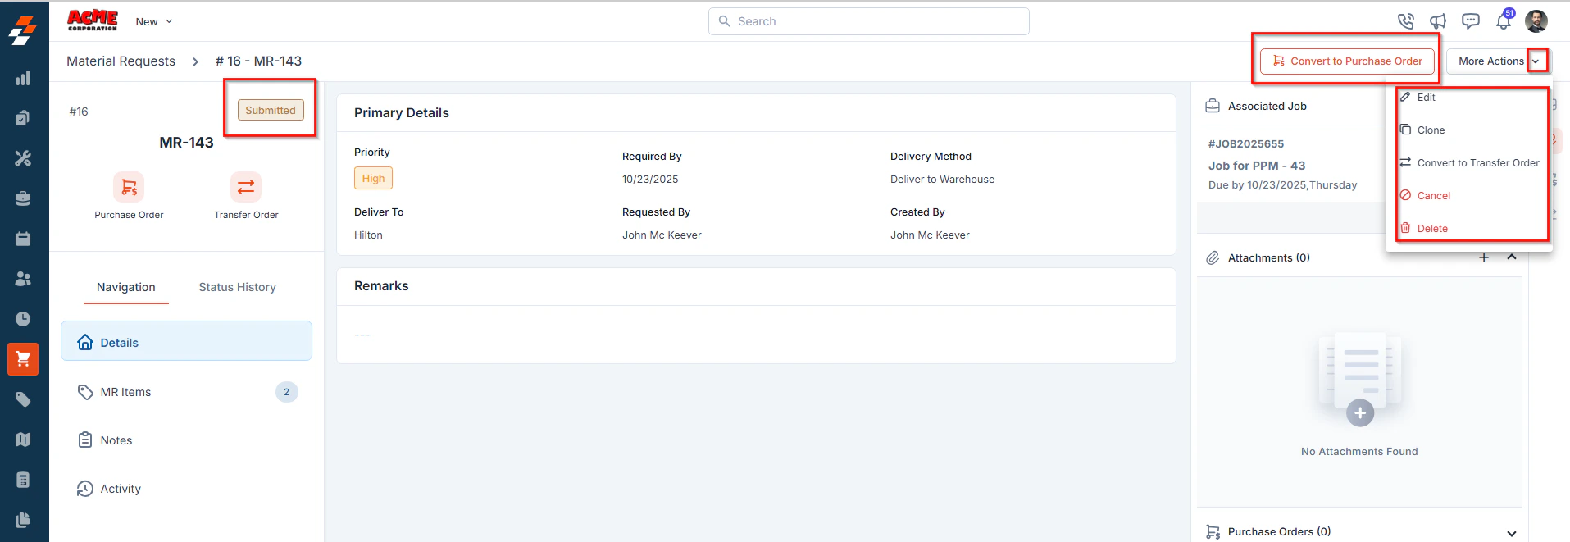The height and width of the screenshot is (542, 1570).
Task: Open the calendar sidebar icon
Action: pyautogui.click(x=23, y=239)
